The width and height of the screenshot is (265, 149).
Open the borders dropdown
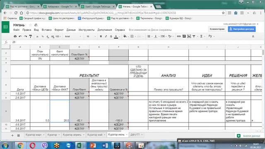(x=133, y=36)
